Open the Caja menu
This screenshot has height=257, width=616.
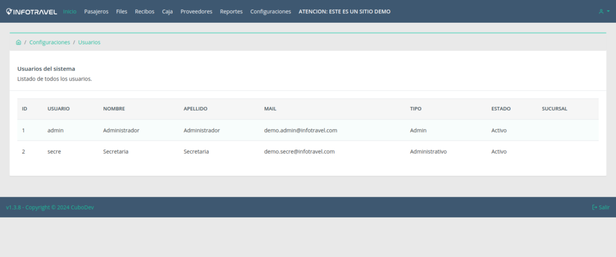[x=167, y=12]
